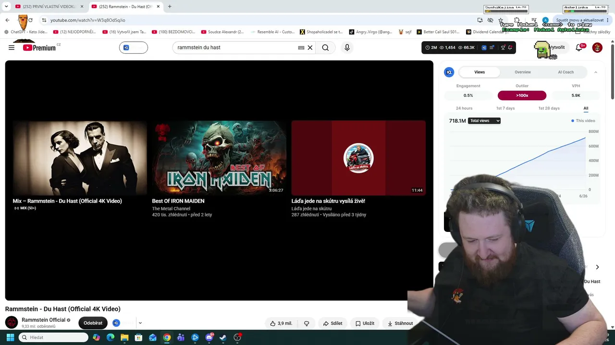Select the All time range
Screen dimensions: 615x345
[586, 108]
